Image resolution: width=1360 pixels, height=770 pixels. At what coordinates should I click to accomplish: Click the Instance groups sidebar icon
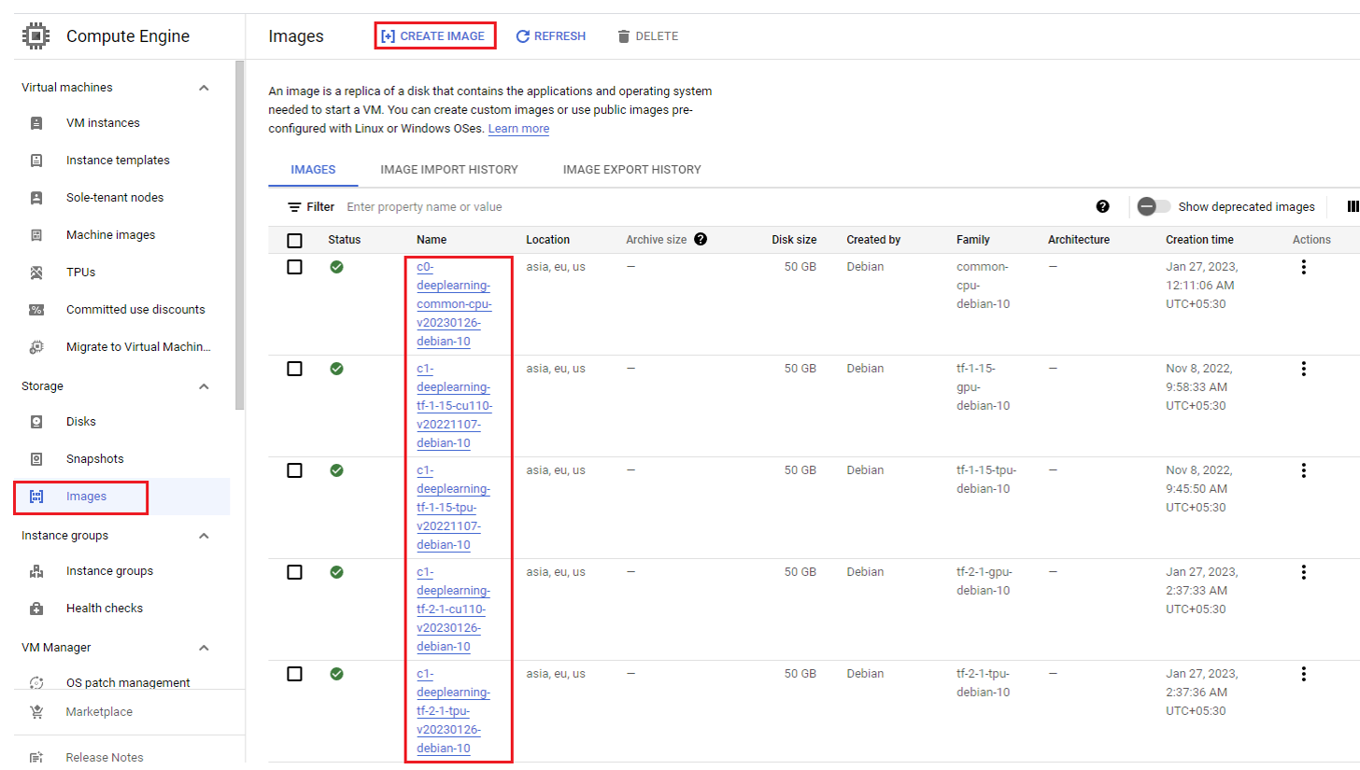(x=36, y=571)
